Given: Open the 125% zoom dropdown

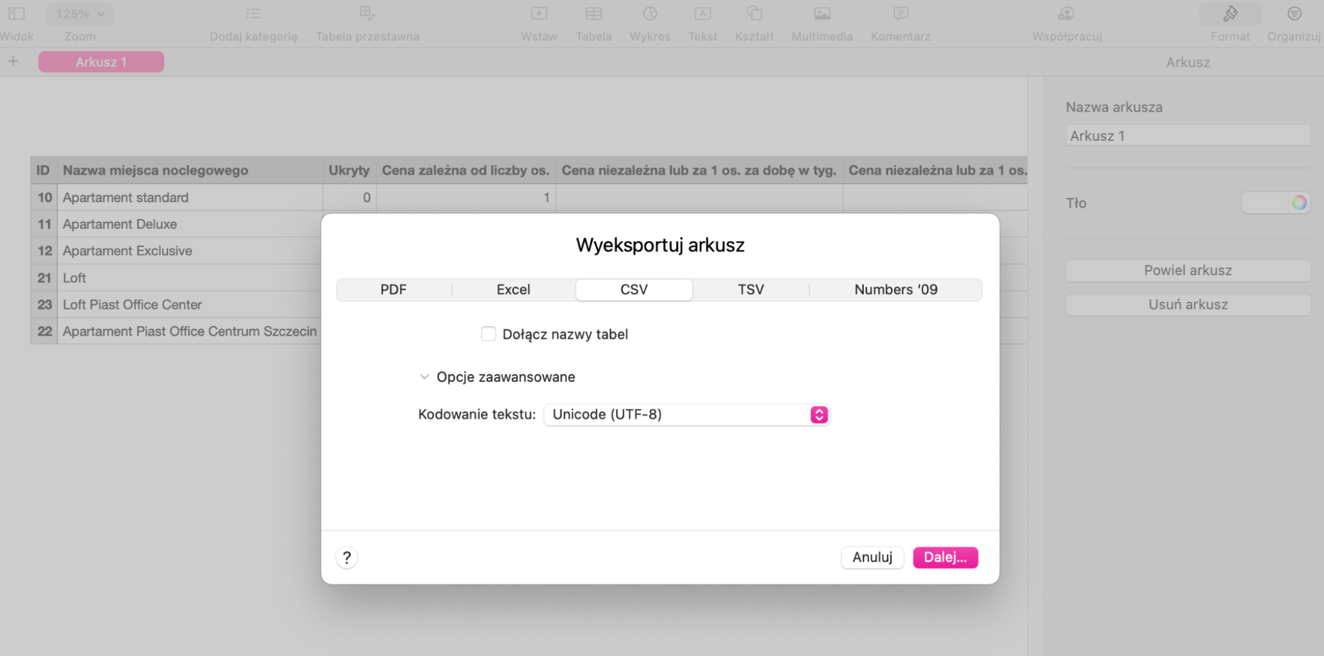Looking at the screenshot, I should coord(79,13).
